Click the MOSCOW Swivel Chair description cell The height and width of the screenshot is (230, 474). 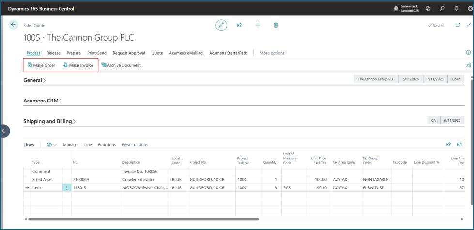[x=145, y=188]
